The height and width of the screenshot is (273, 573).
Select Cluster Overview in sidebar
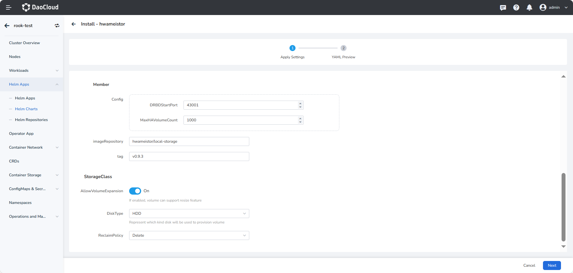[x=24, y=43]
